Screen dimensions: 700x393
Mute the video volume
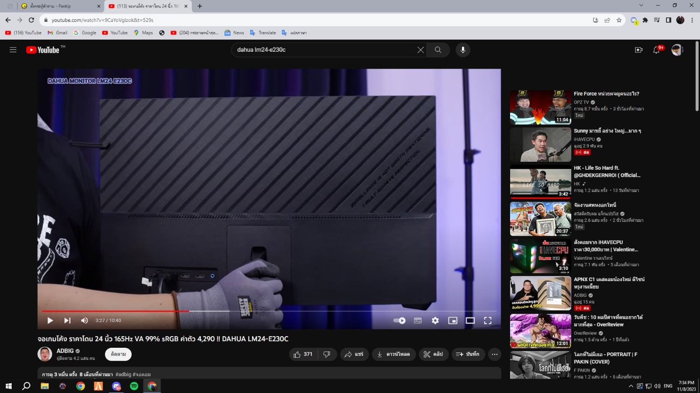point(84,320)
